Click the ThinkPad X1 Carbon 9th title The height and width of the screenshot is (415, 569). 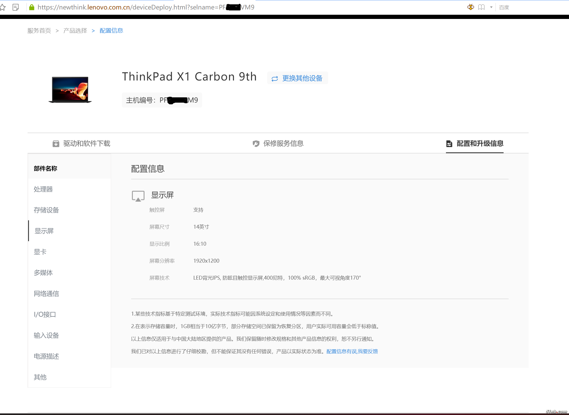pos(189,77)
